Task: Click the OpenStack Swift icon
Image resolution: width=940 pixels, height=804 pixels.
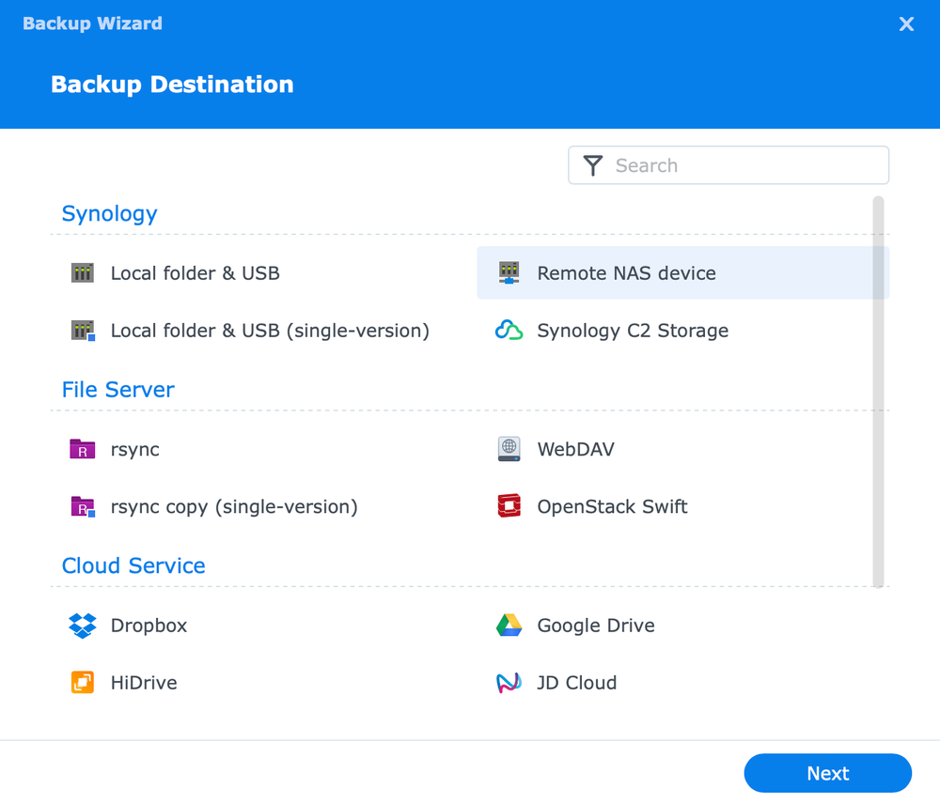Action: pyautogui.click(x=509, y=506)
